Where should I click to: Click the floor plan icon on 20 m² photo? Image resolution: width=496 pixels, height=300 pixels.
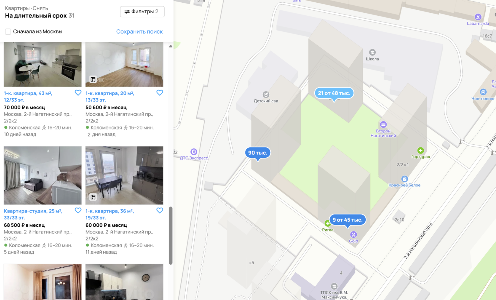click(93, 79)
